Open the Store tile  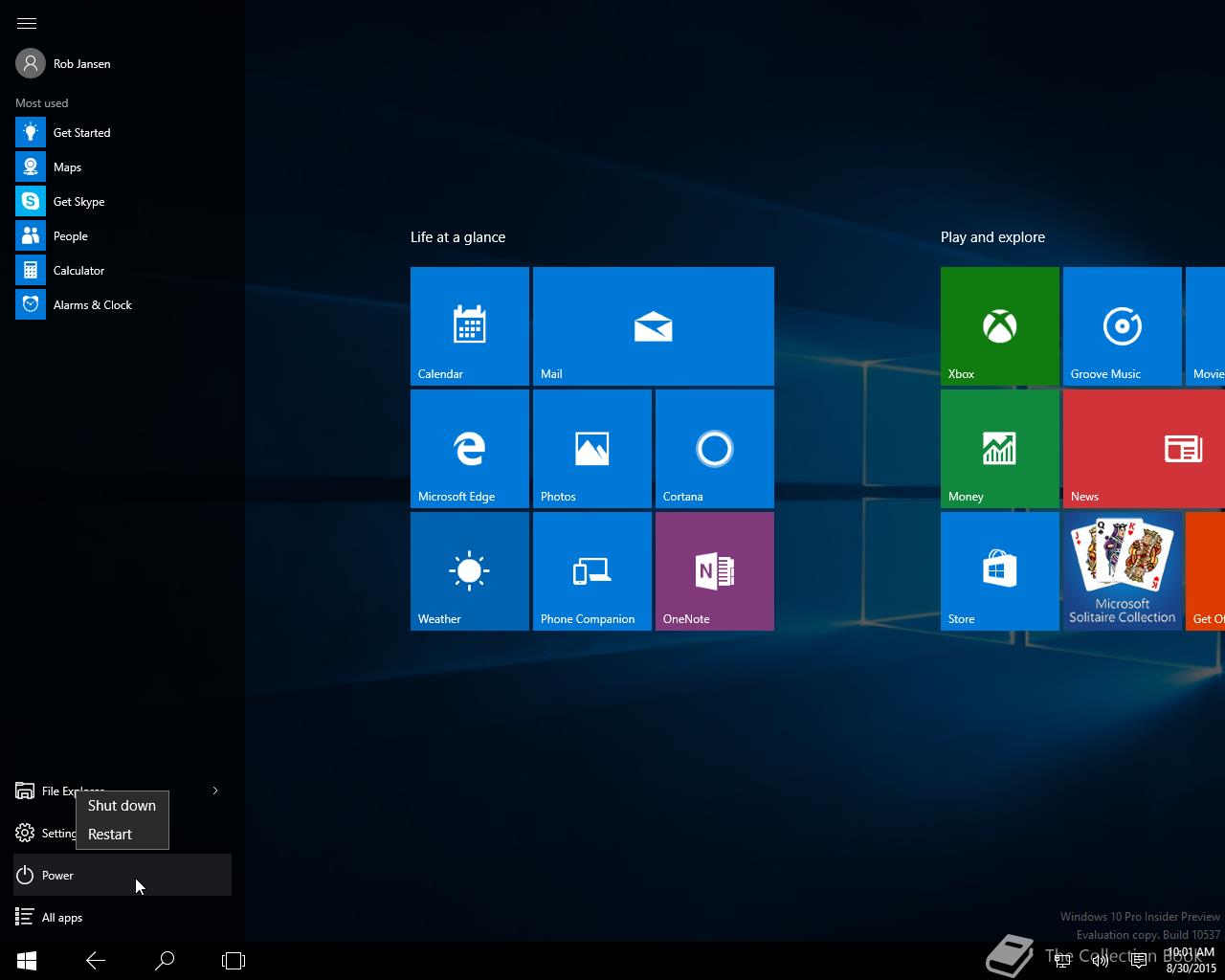[x=999, y=571]
